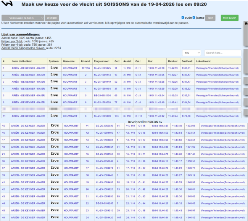Viewport: 248px width, 221px height.
Task: Click the green 'Mijn duiven' button
Action: coord(230,18)
